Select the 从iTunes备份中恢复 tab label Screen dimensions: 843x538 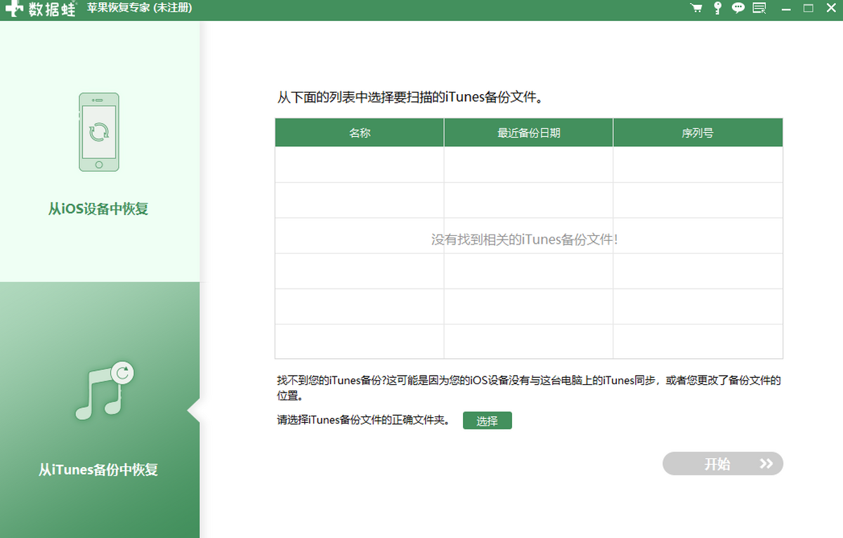[98, 470]
